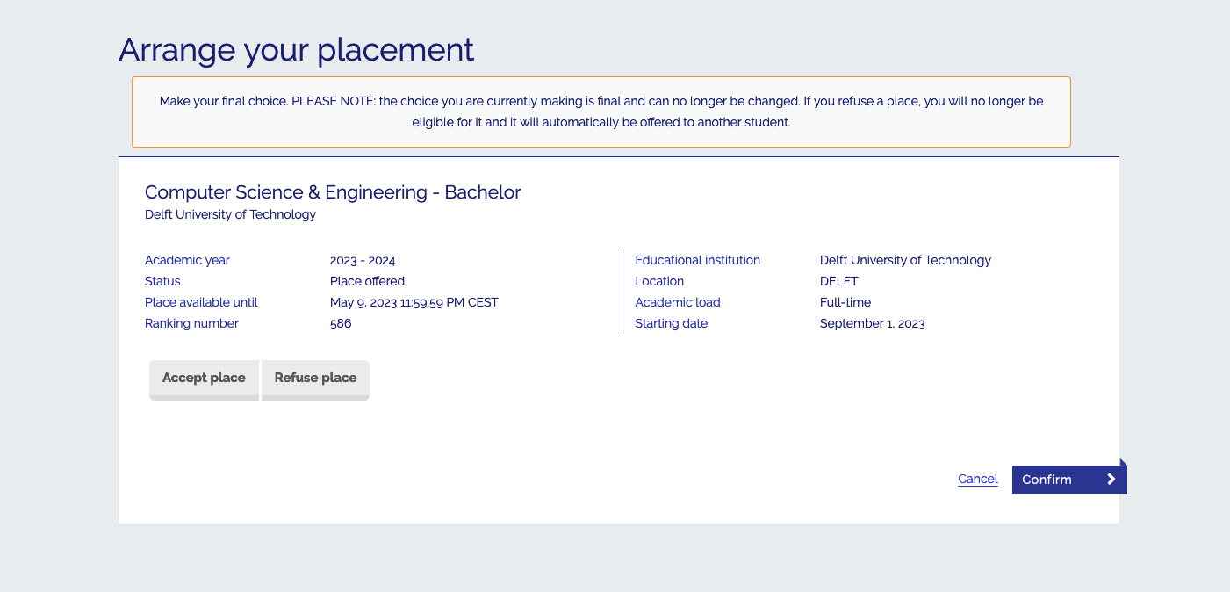Click the Place available until label
The height and width of the screenshot is (592, 1230).
(201, 302)
